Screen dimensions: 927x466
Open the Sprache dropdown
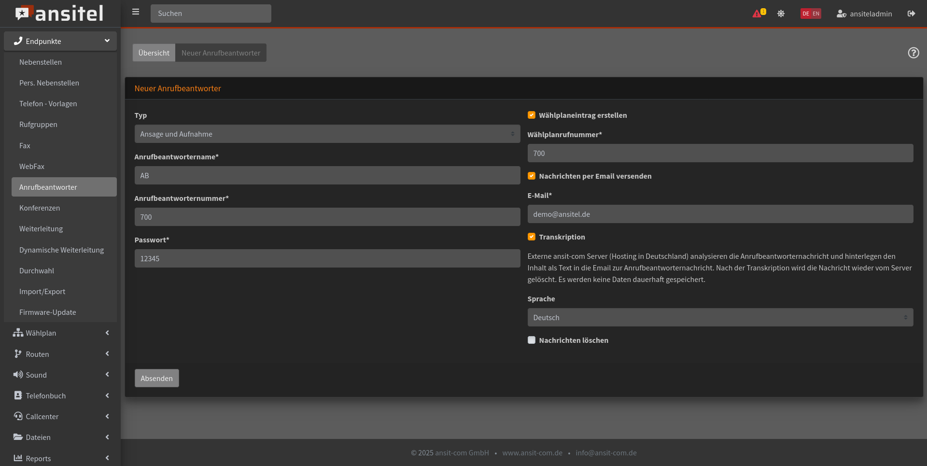click(x=720, y=317)
